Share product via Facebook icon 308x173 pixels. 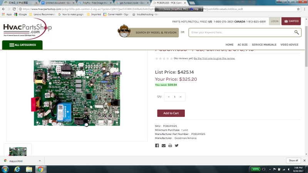[157, 146]
